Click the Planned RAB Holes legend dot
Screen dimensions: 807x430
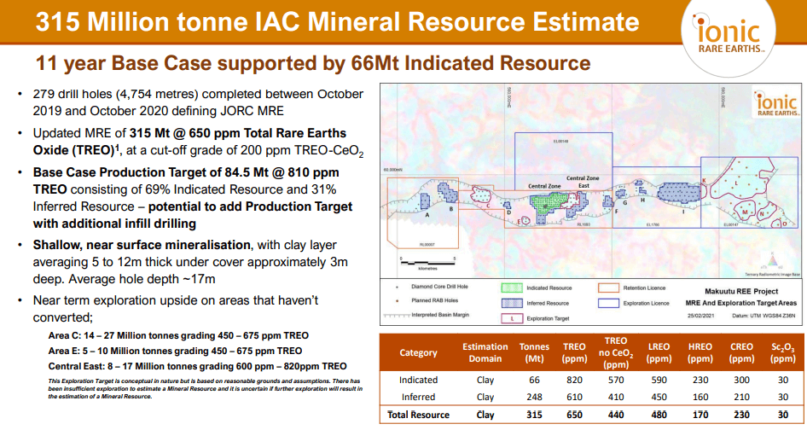click(x=397, y=300)
